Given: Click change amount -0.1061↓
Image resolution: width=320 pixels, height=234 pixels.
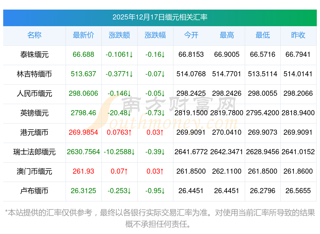Looking at the screenshot, I should point(119,54).
